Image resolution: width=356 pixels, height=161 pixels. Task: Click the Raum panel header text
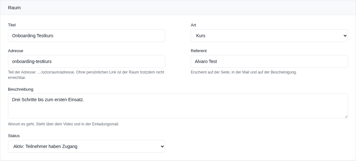[x=14, y=8]
